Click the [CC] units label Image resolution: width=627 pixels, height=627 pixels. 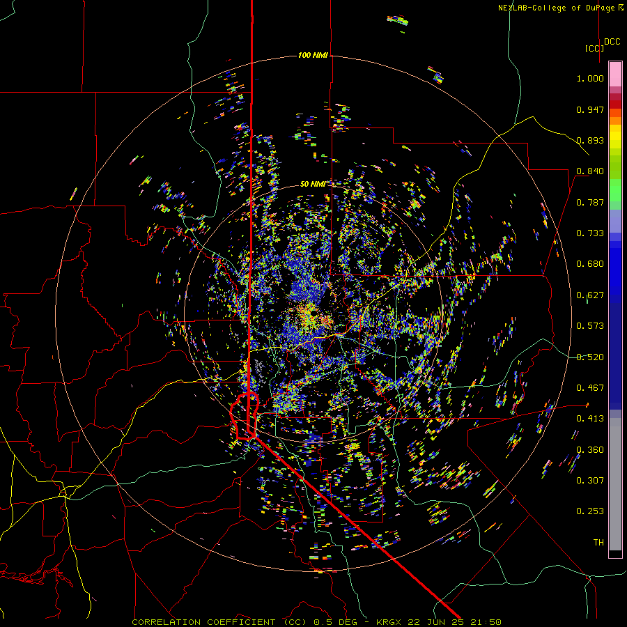click(595, 48)
